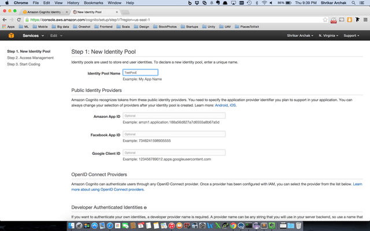Click the Time Machine icon in menu bar
The height and width of the screenshot is (231, 370).
click(x=249, y=3)
